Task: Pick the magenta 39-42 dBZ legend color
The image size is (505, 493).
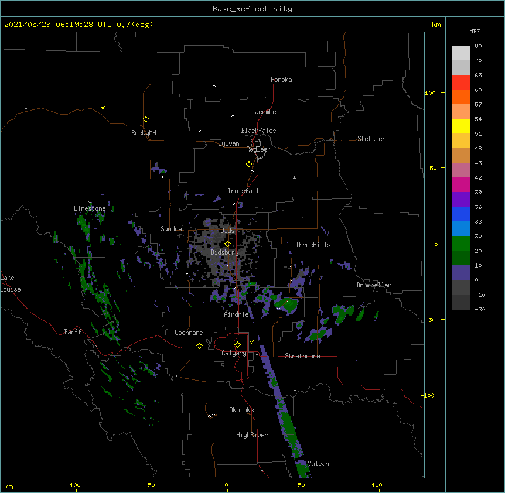Action: [x=460, y=184]
